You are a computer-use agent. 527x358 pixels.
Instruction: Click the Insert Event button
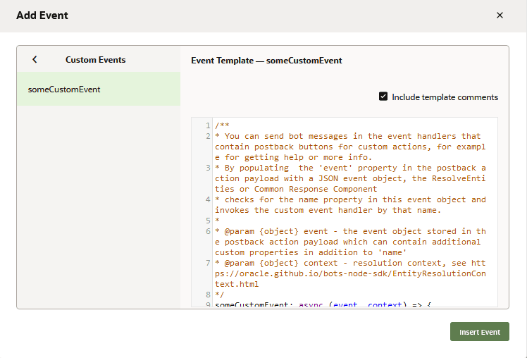coord(479,332)
